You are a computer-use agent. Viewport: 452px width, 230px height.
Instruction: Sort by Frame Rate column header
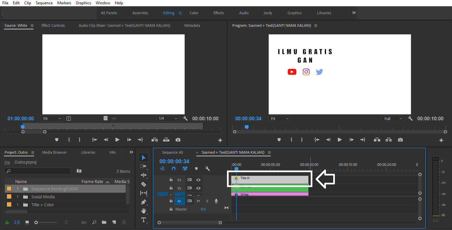click(x=92, y=181)
